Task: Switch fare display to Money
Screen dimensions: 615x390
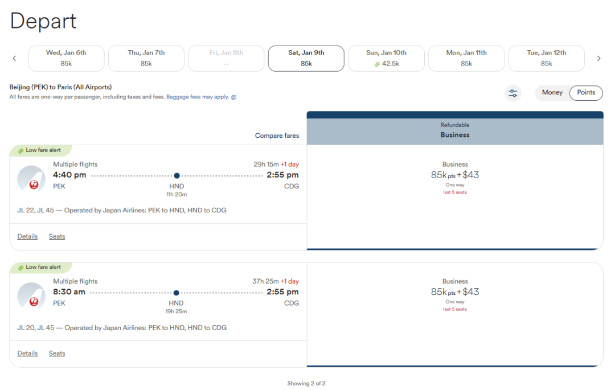Action: [552, 92]
